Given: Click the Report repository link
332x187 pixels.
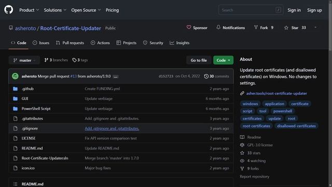Looking at the screenshot, I should point(255,177).
